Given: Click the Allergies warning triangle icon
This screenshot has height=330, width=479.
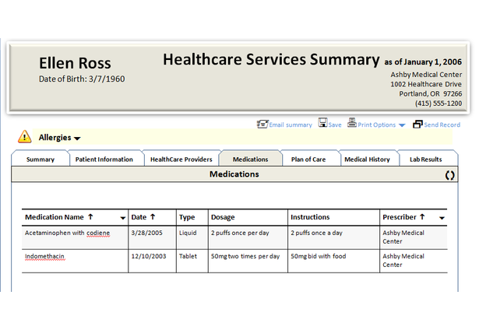Looking at the screenshot, I should point(24,136).
